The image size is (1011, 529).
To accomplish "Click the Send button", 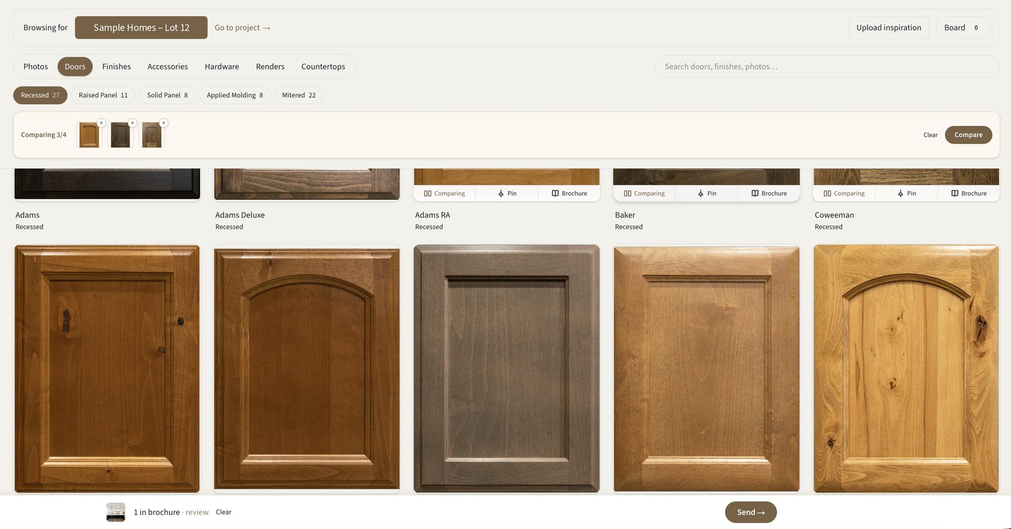I will 751,512.
